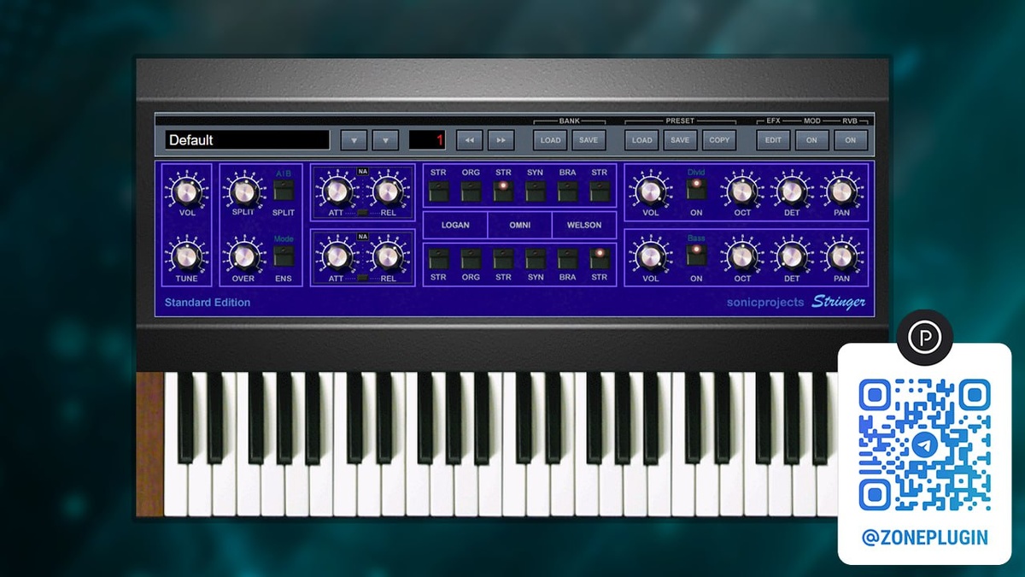The image size is (1025, 577).
Task: Click the VOL knob in the Divid row
Action: click(651, 191)
